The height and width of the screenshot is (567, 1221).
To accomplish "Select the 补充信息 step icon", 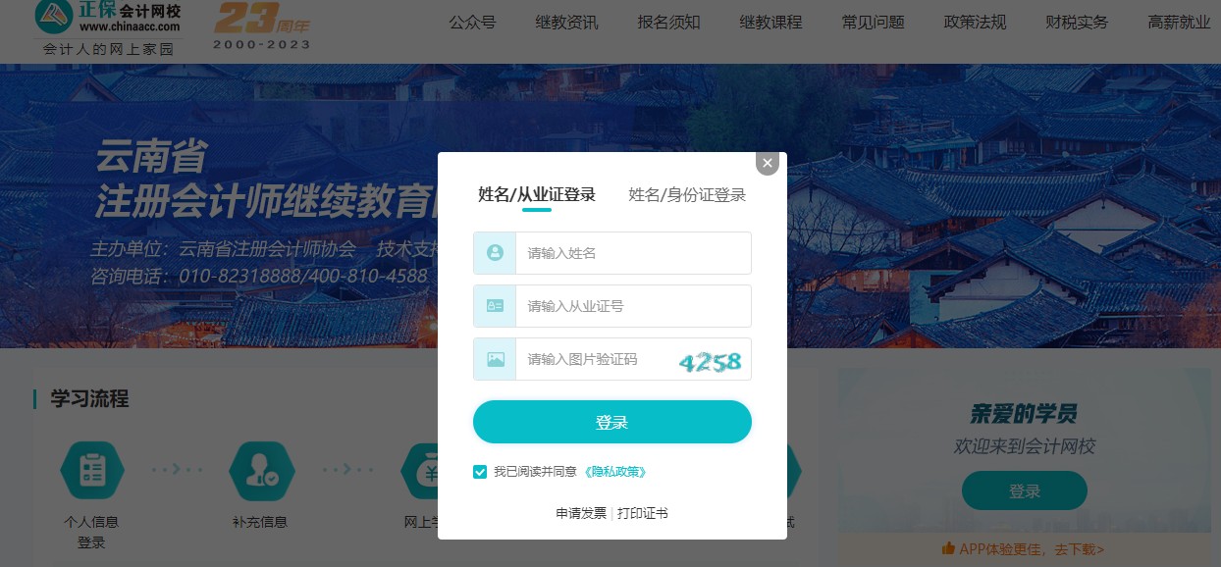I will tap(261, 471).
